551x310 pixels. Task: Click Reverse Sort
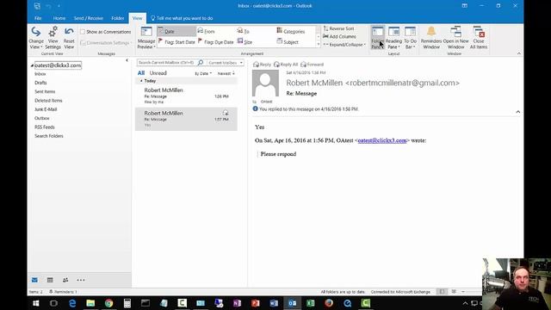tap(338, 28)
